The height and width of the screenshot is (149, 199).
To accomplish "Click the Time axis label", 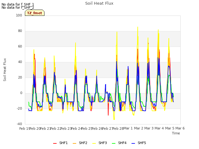I will pos(176,133).
